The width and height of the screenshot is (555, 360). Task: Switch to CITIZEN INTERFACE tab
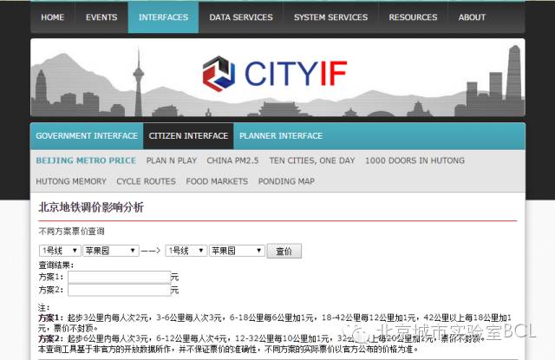[188, 136]
